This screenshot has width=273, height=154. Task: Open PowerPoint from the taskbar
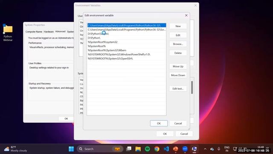tap(175, 149)
